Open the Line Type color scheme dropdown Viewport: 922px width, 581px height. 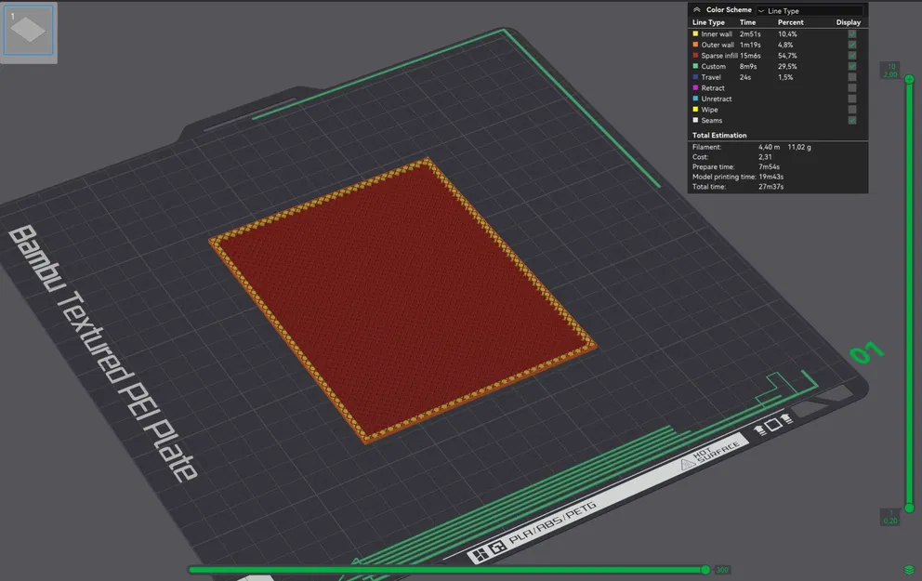coord(808,11)
